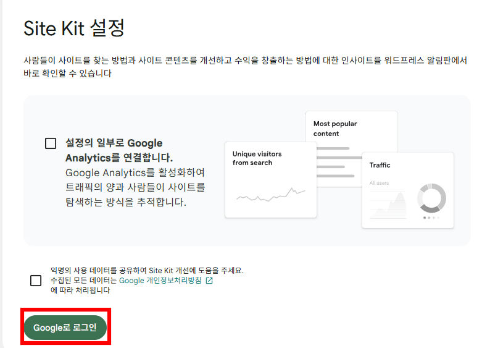Enable anonymous usage data sharing checkbox
The image size is (490, 348).
(x=36, y=281)
